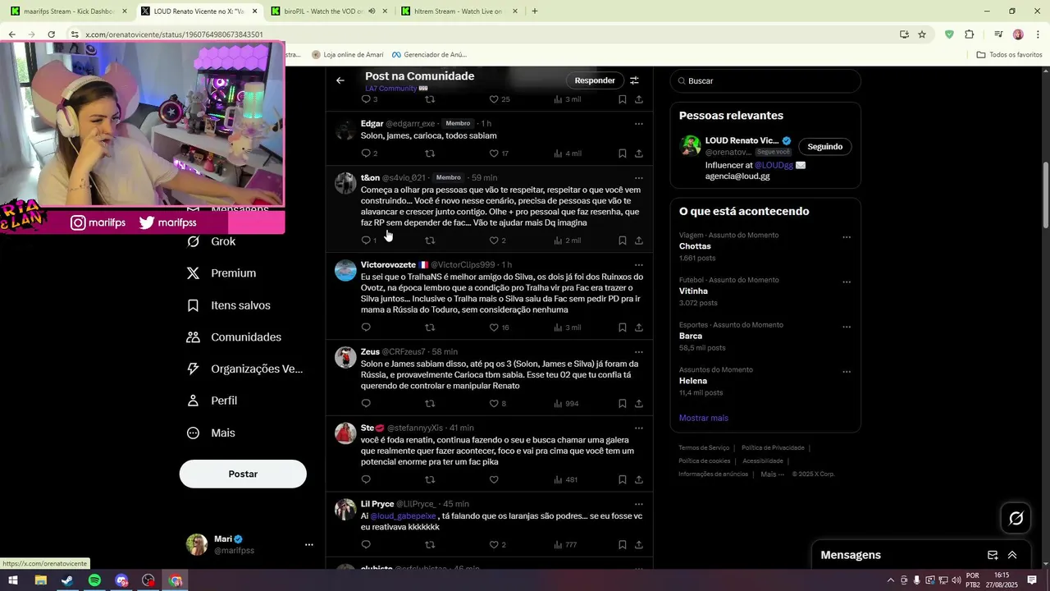Image resolution: width=1050 pixels, height=591 pixels.
Task: Like Lil Pryce's comment
Action: point(494,545)
